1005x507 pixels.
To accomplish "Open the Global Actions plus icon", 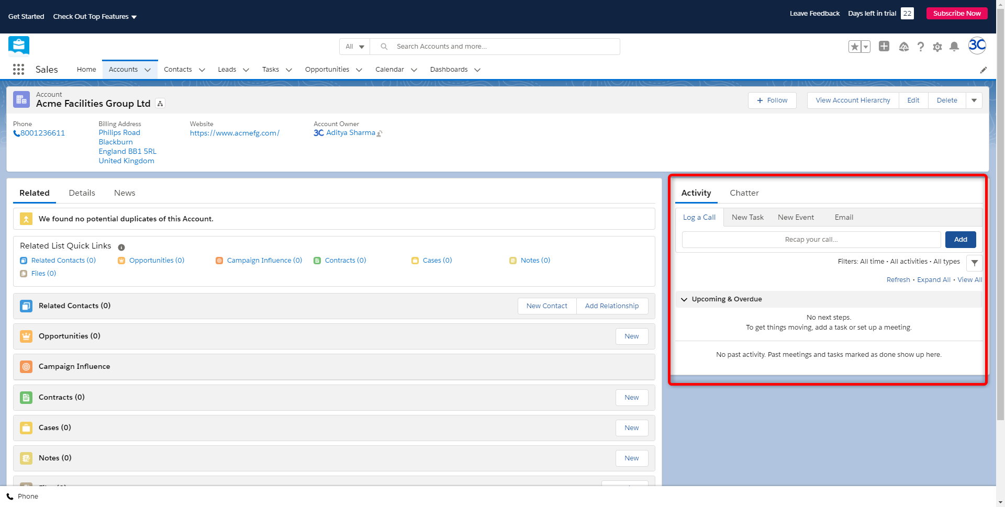I will click(884, 47).
